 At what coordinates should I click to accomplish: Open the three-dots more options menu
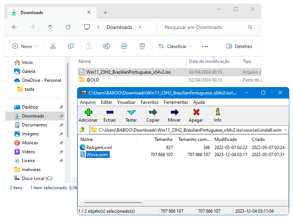click(205, 46)
